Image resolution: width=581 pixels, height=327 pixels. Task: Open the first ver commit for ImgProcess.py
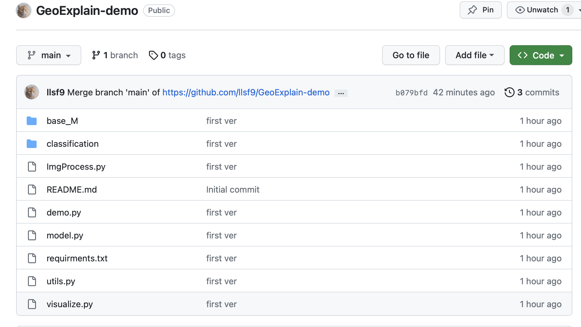(221, 167)
